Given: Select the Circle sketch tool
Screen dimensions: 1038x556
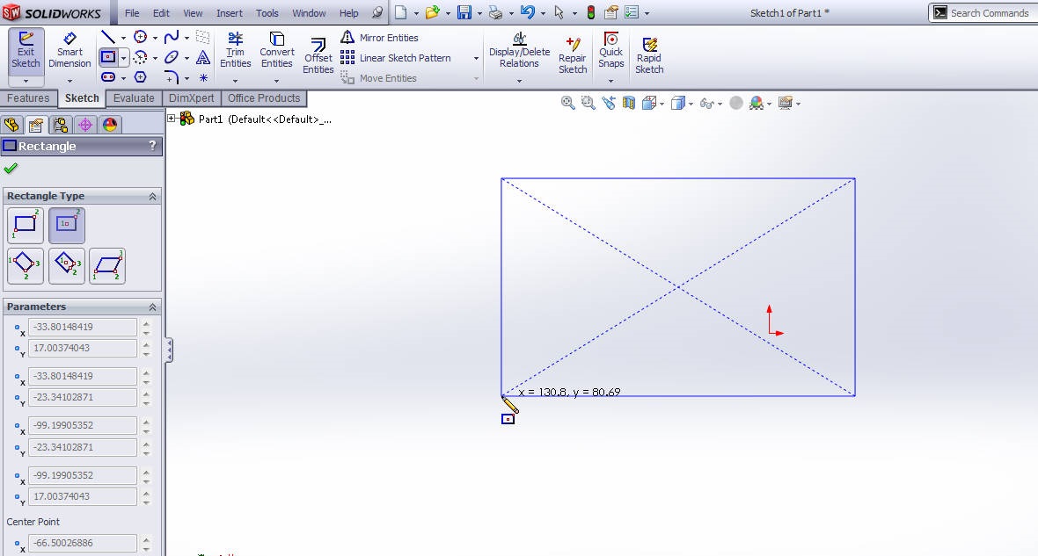Looking at the screenshot, I should click(x=141, y=37).
